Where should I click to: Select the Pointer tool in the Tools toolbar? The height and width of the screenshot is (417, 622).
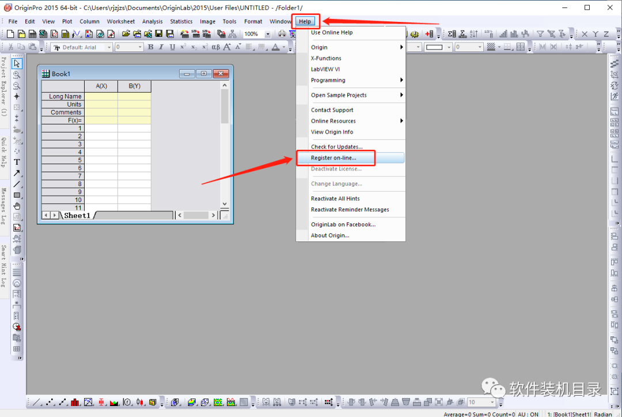coord(17,63)
